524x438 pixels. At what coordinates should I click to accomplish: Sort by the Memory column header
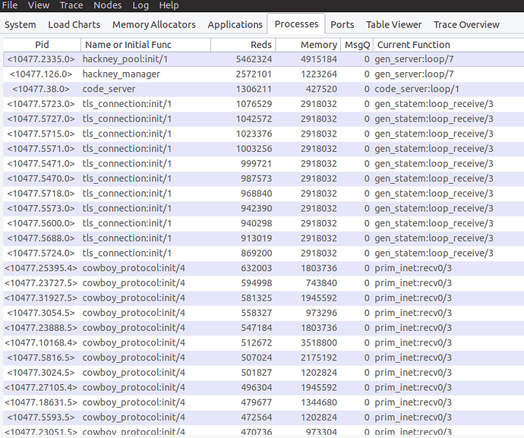pos(308,45)
